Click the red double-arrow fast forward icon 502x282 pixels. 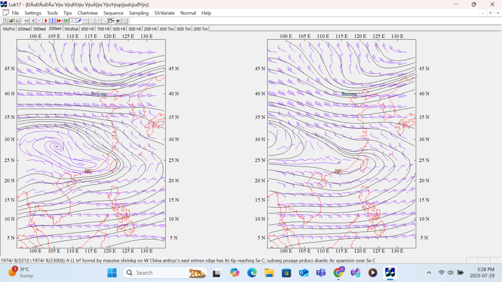tap(59, 21)
